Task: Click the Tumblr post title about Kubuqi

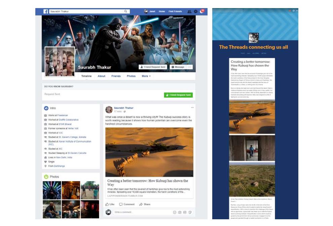Action: (251, 66)
